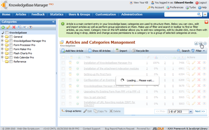Viewport: 209px width, 130px height.
Task: Check the General category checkbox
Action: pos(11,37)
